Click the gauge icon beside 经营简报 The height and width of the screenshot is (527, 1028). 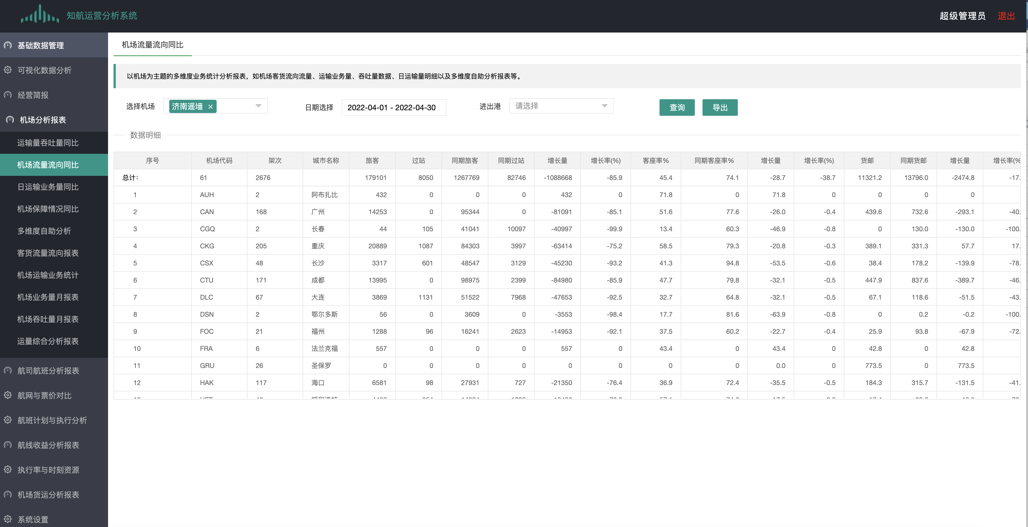tap(8, 95)
